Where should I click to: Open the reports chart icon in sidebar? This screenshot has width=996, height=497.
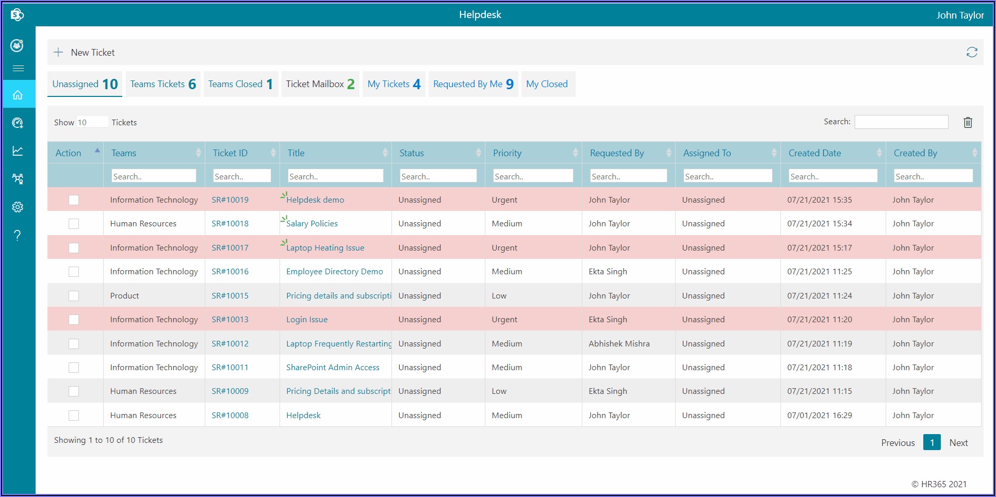(x=18, y=151)
